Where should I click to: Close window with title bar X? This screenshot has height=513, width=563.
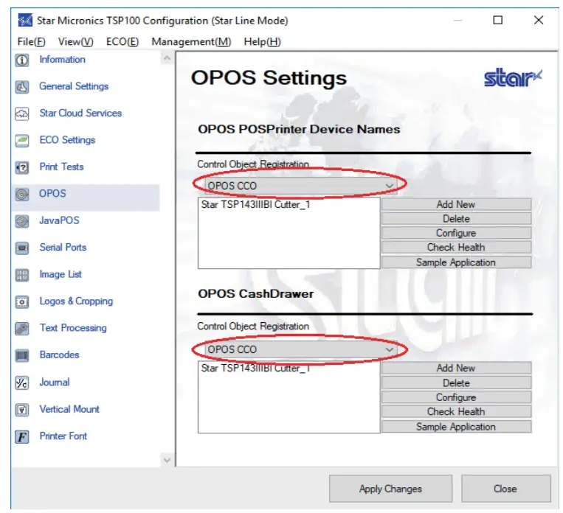click(539, 20)
